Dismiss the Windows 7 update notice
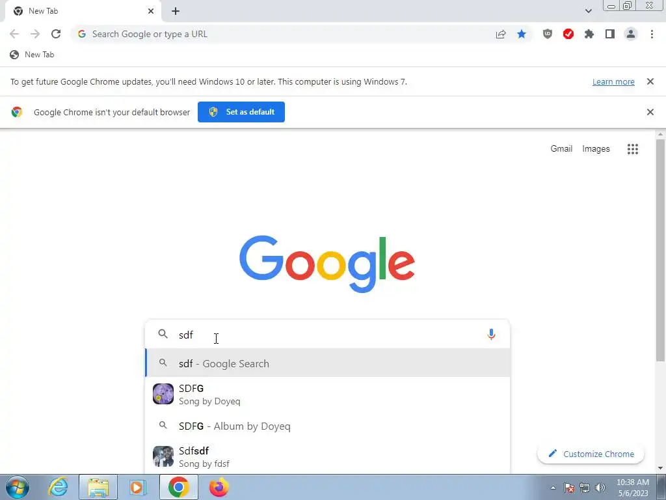 [x=650, y=81]
